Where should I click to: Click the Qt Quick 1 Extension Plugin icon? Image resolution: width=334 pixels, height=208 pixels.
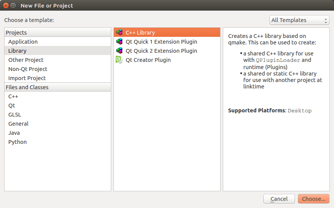coord(119,41)
